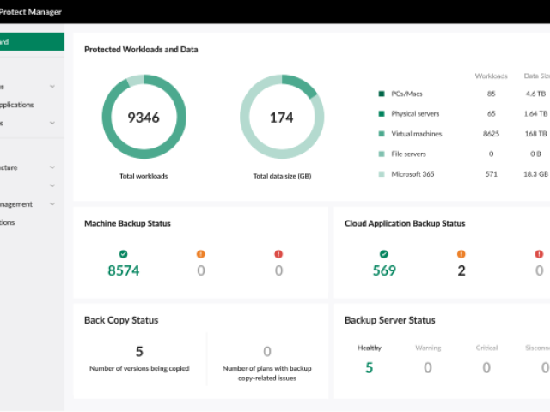Click the 'Back Copy Status' heading
The width and height of the screenshot is (550, 412).
(121, 320)
